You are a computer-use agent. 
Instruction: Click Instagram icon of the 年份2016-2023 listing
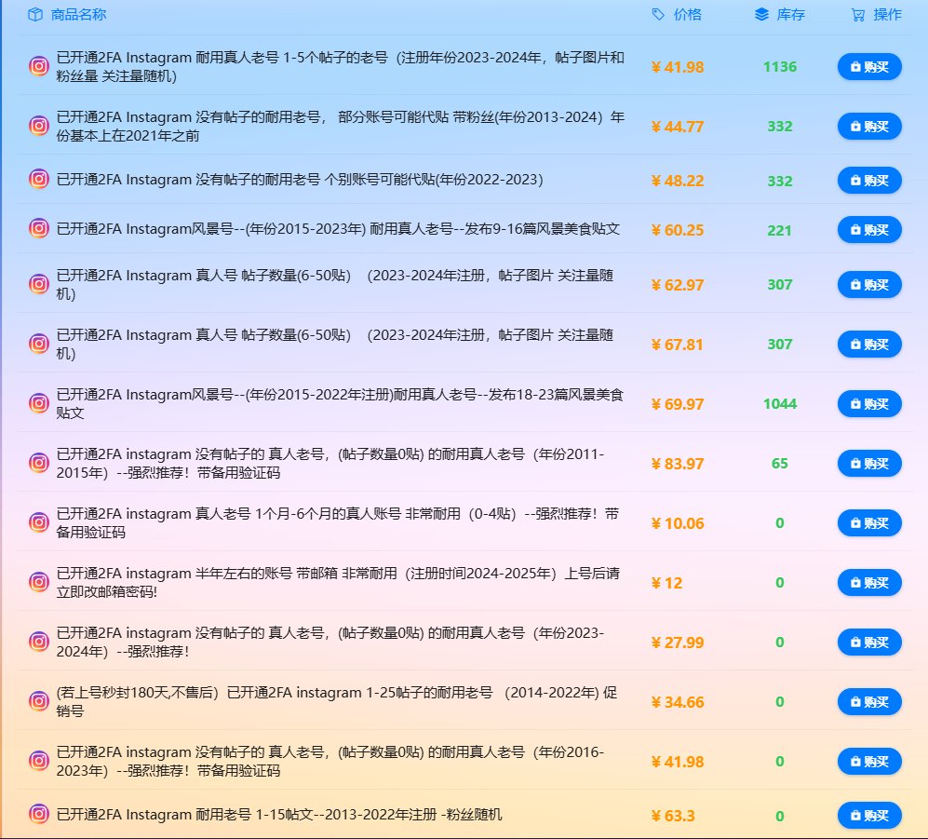point(39,761)
